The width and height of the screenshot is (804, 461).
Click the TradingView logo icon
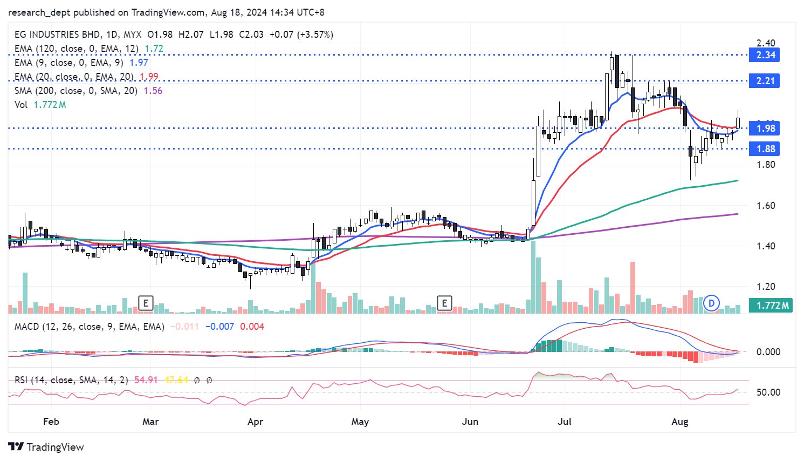pos(16,447)
